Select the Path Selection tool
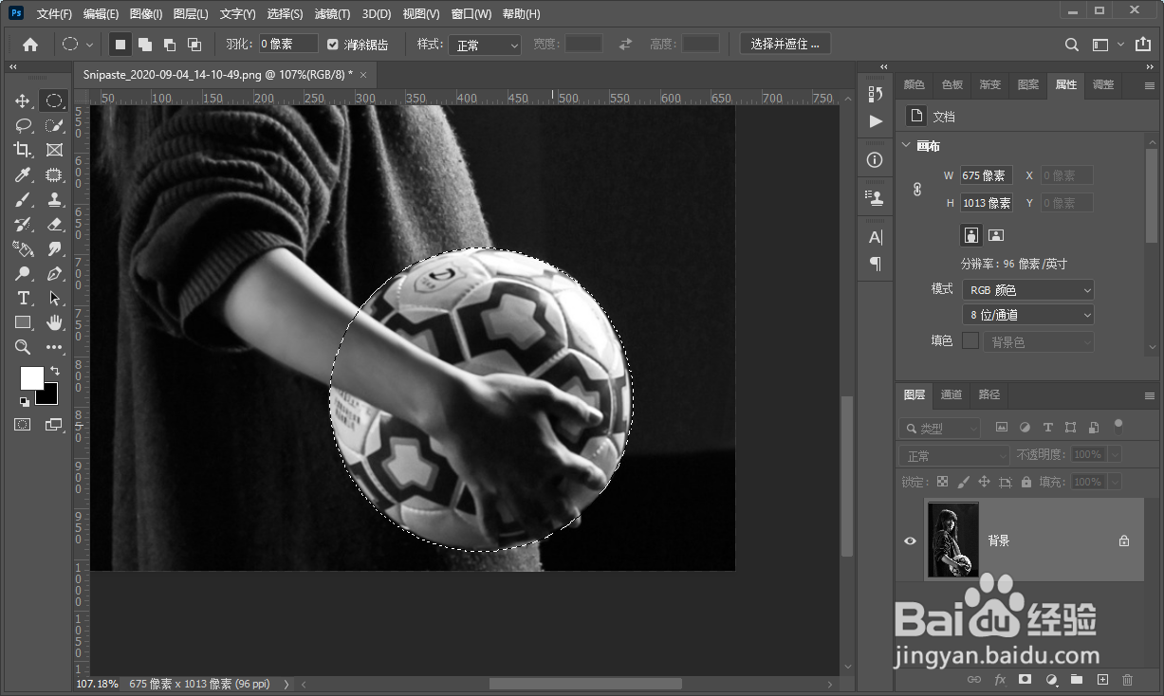This screenshot has width=1164, height=696. (54, 298)
